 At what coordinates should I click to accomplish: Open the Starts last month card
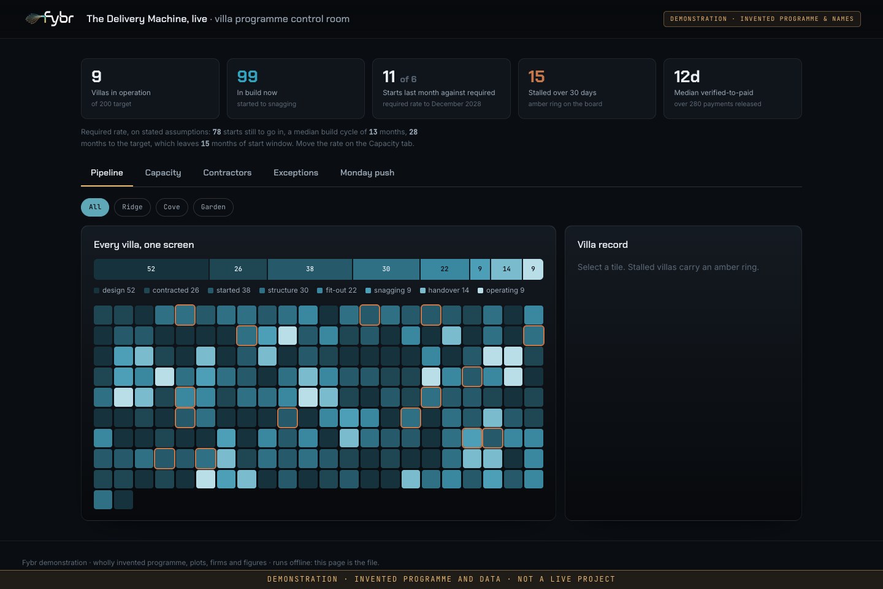coord(442,88)
